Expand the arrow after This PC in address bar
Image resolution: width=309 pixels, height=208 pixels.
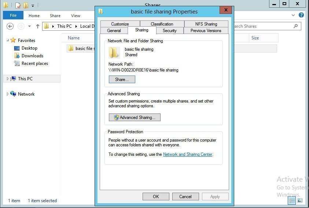click(76, 26)
